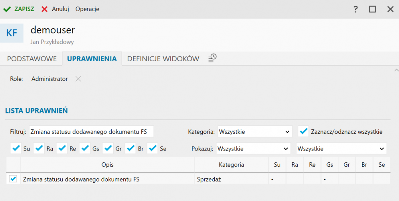Click the question mark help icon
The width and height of the screenshot is (399, 201).
point(356,9)
